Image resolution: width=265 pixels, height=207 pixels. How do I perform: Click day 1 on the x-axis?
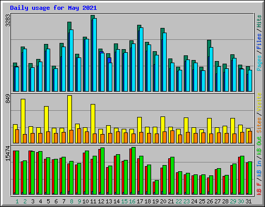click(17, 201)
